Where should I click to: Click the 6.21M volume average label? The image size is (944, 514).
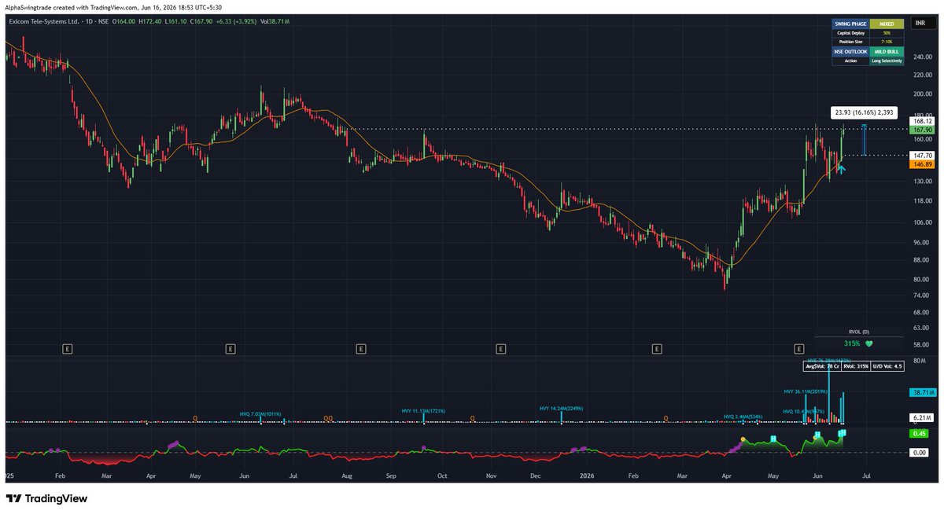pos(922,417)
